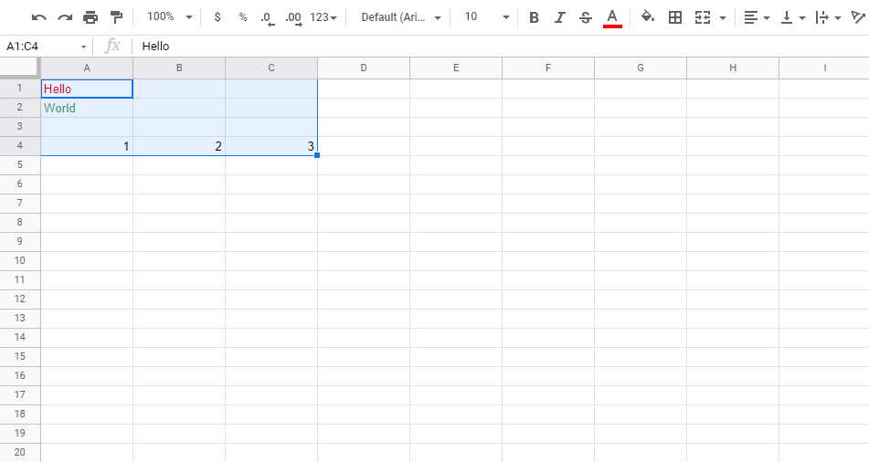Click cell A2 containing World

pos(87,108)
